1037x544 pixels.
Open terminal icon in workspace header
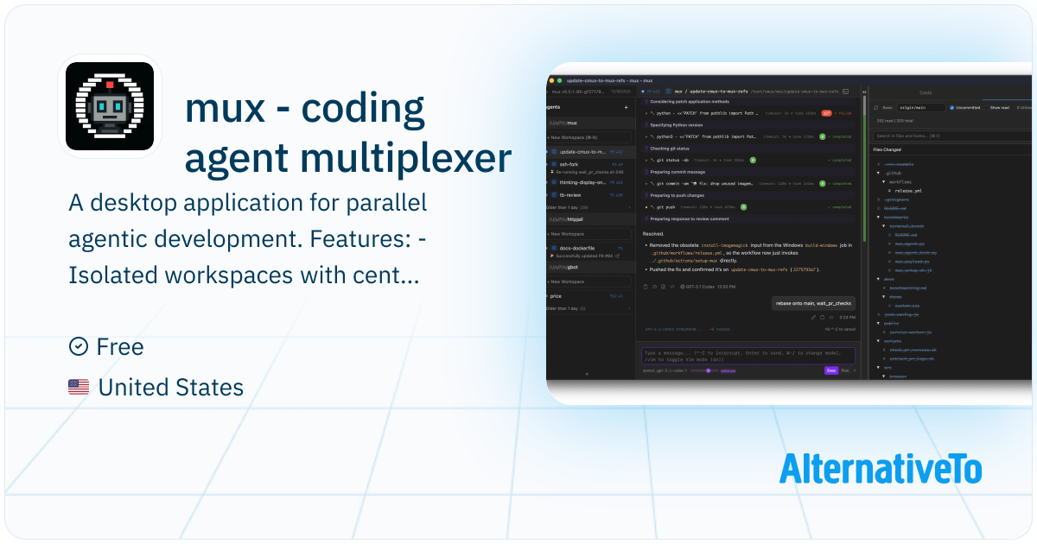[845, 92]
